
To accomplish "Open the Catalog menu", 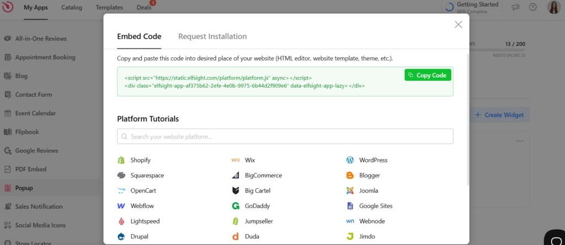I will point(72,7).
